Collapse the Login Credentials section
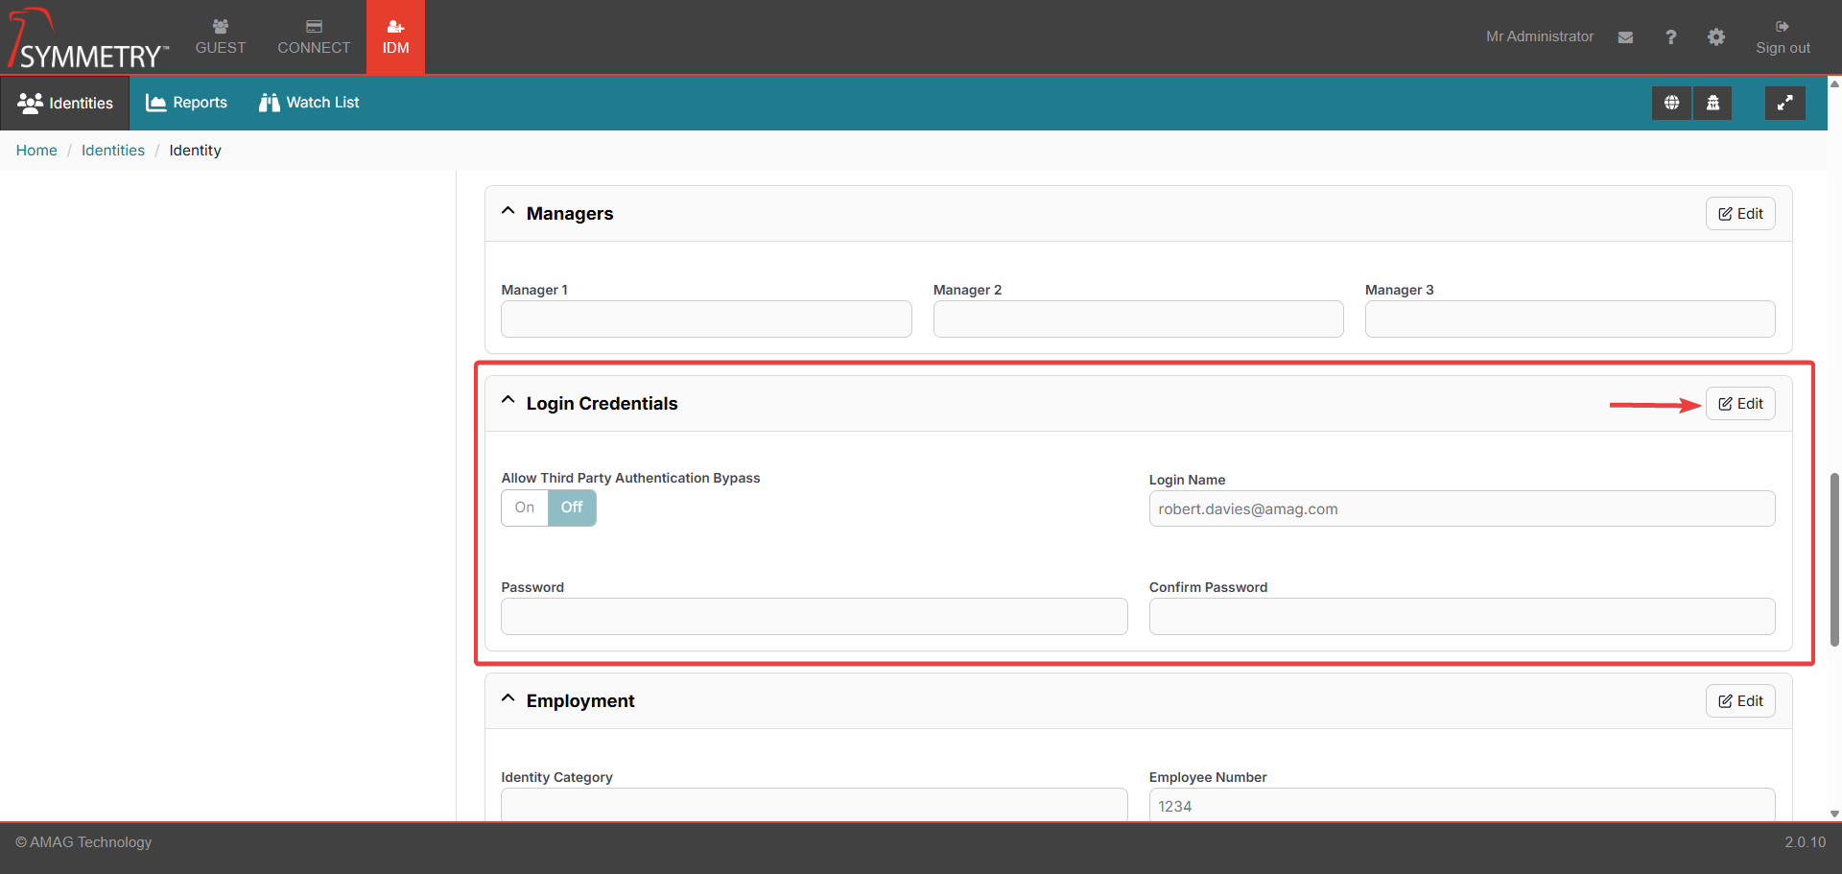Screen dimensions: 1842x874 click(x=508, y=402)
